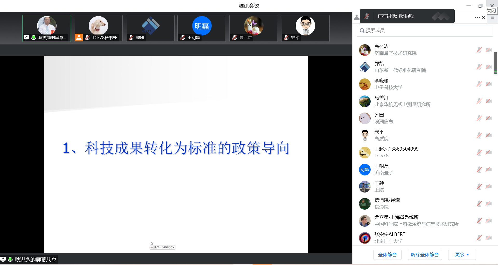Select 郭凯 video thumbnail

coord(150,28)
